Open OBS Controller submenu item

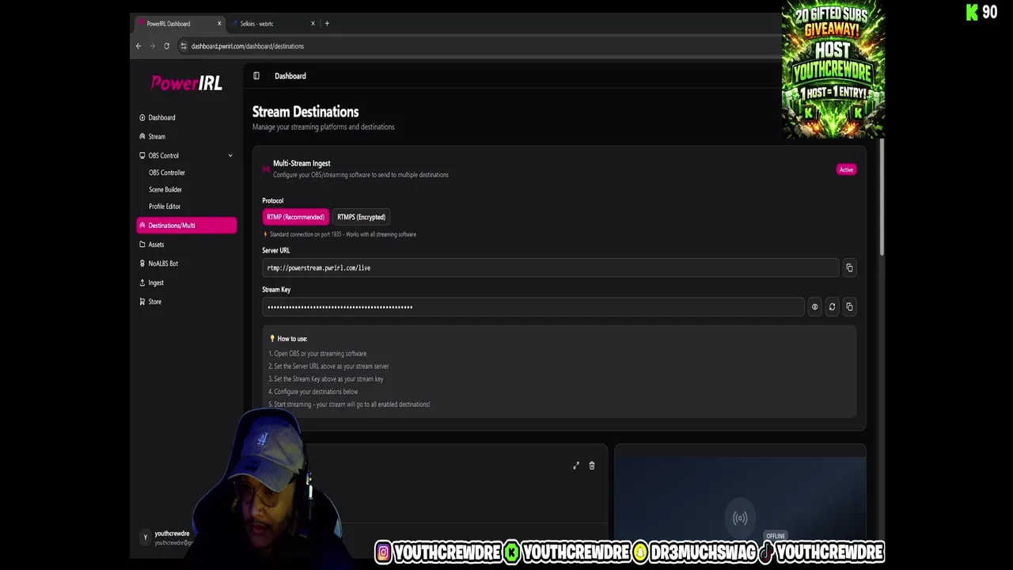click(x=167, y=173)
